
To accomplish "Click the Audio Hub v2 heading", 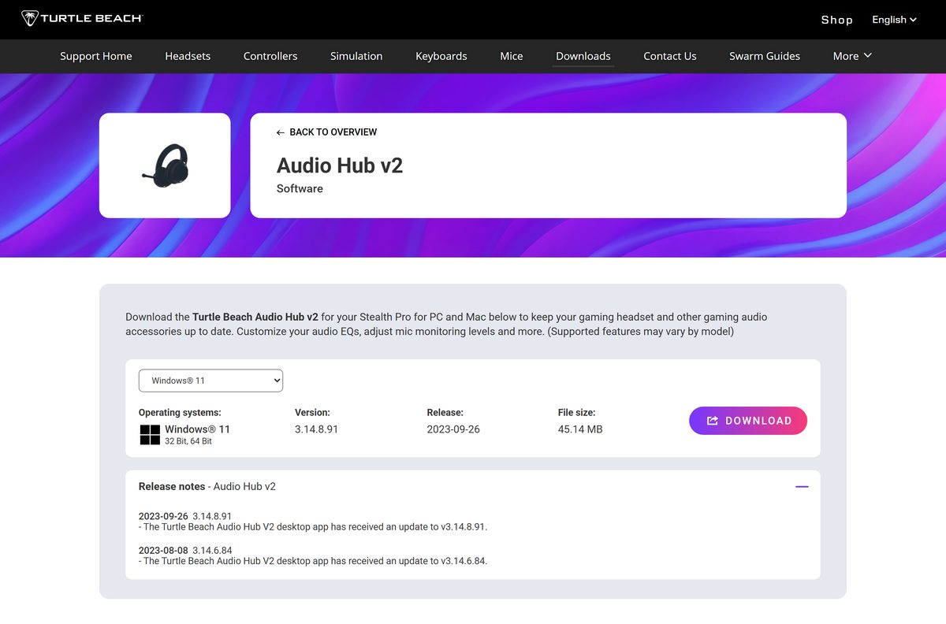I will tap(340, 165).
